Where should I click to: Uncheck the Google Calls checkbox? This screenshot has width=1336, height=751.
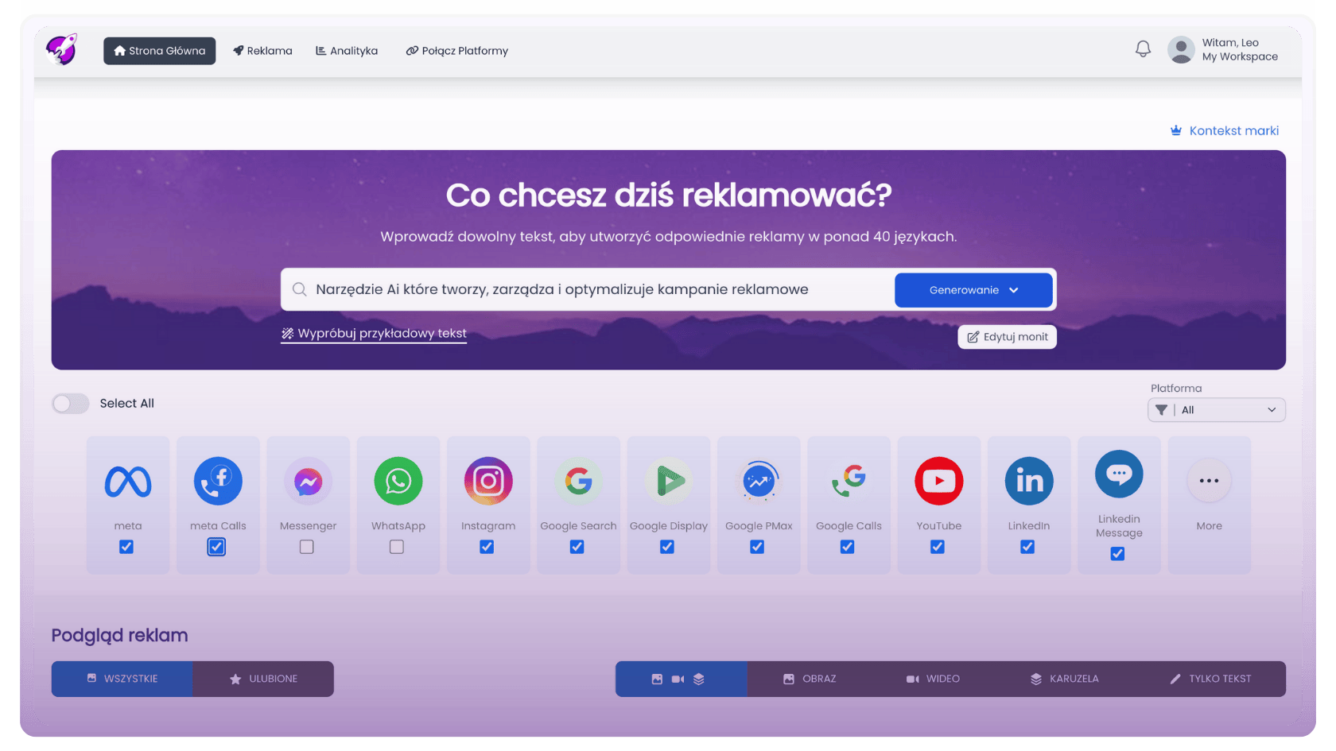[848, 547]
